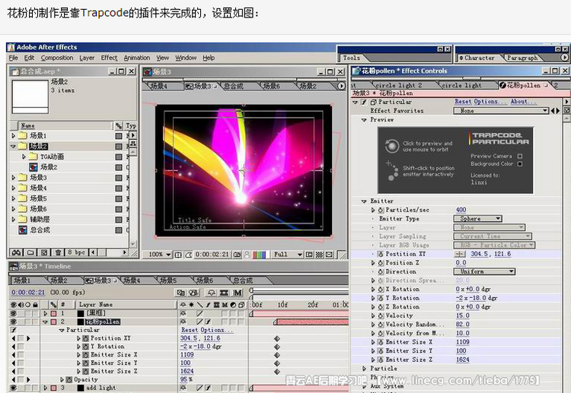
Task: Toggle the region of interest icon
Action: [x=309, y=255]
